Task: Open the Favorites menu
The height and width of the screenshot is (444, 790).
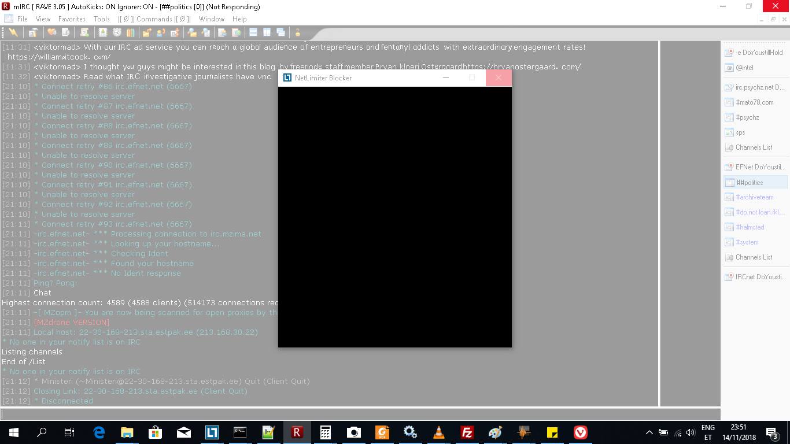Action: (x=72, y=19)
